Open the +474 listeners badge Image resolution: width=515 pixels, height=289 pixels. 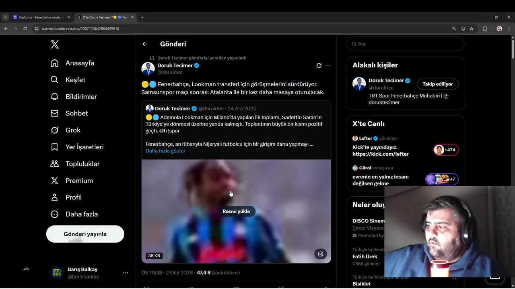[x=446, y=150]
